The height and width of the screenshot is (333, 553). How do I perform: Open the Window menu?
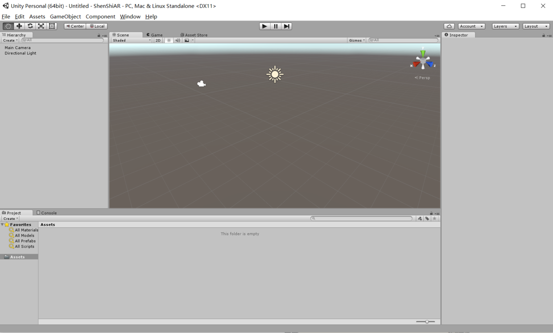130,17
